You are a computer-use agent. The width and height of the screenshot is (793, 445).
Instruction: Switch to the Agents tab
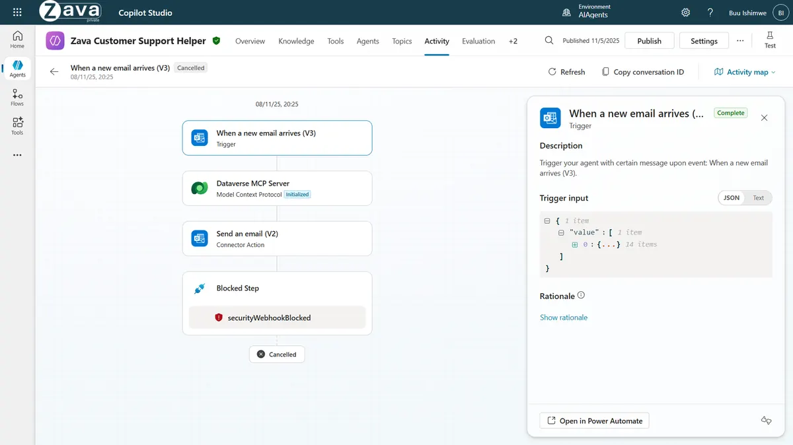click(x=367, y=41)
